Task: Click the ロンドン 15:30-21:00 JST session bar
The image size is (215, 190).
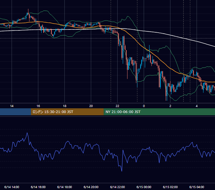Action: click(x=67, y=112)
